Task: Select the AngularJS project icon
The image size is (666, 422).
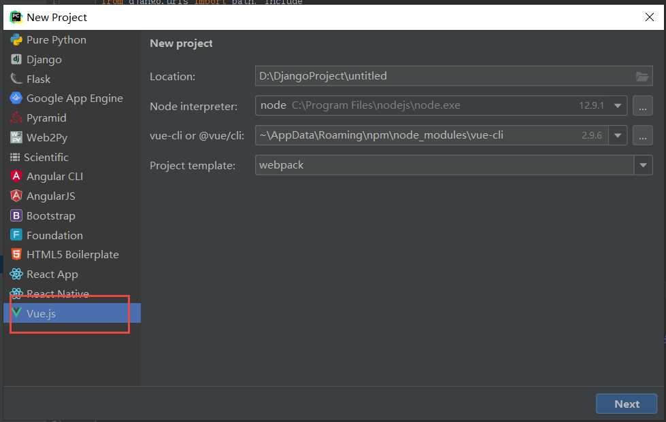Action: (16, 196)
